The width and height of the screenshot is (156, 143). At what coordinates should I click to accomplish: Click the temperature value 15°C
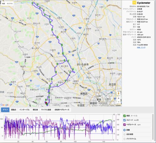click(x=139, y=40)
